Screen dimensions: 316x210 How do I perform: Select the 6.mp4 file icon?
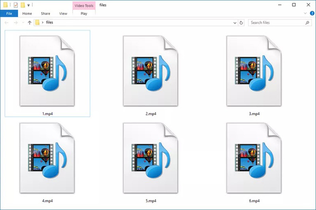[254, 158]
